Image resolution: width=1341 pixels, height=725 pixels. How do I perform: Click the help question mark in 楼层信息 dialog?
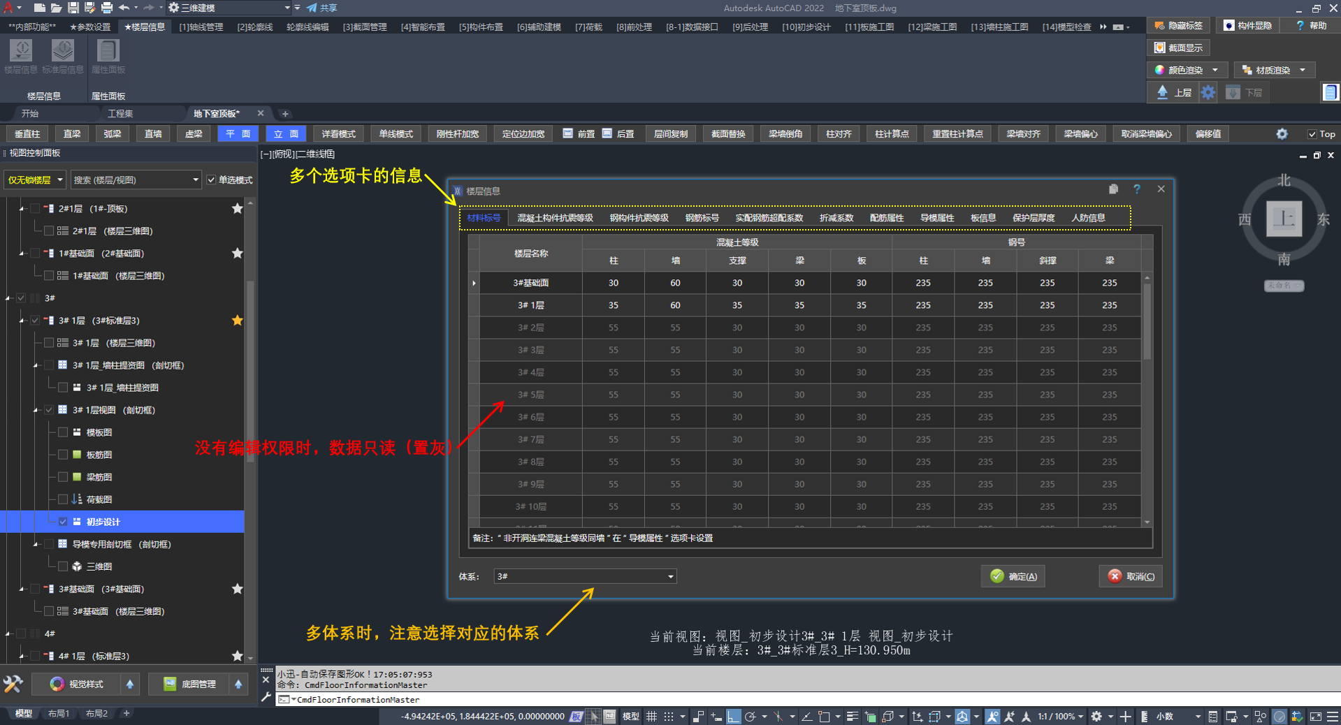[1137, 189]
